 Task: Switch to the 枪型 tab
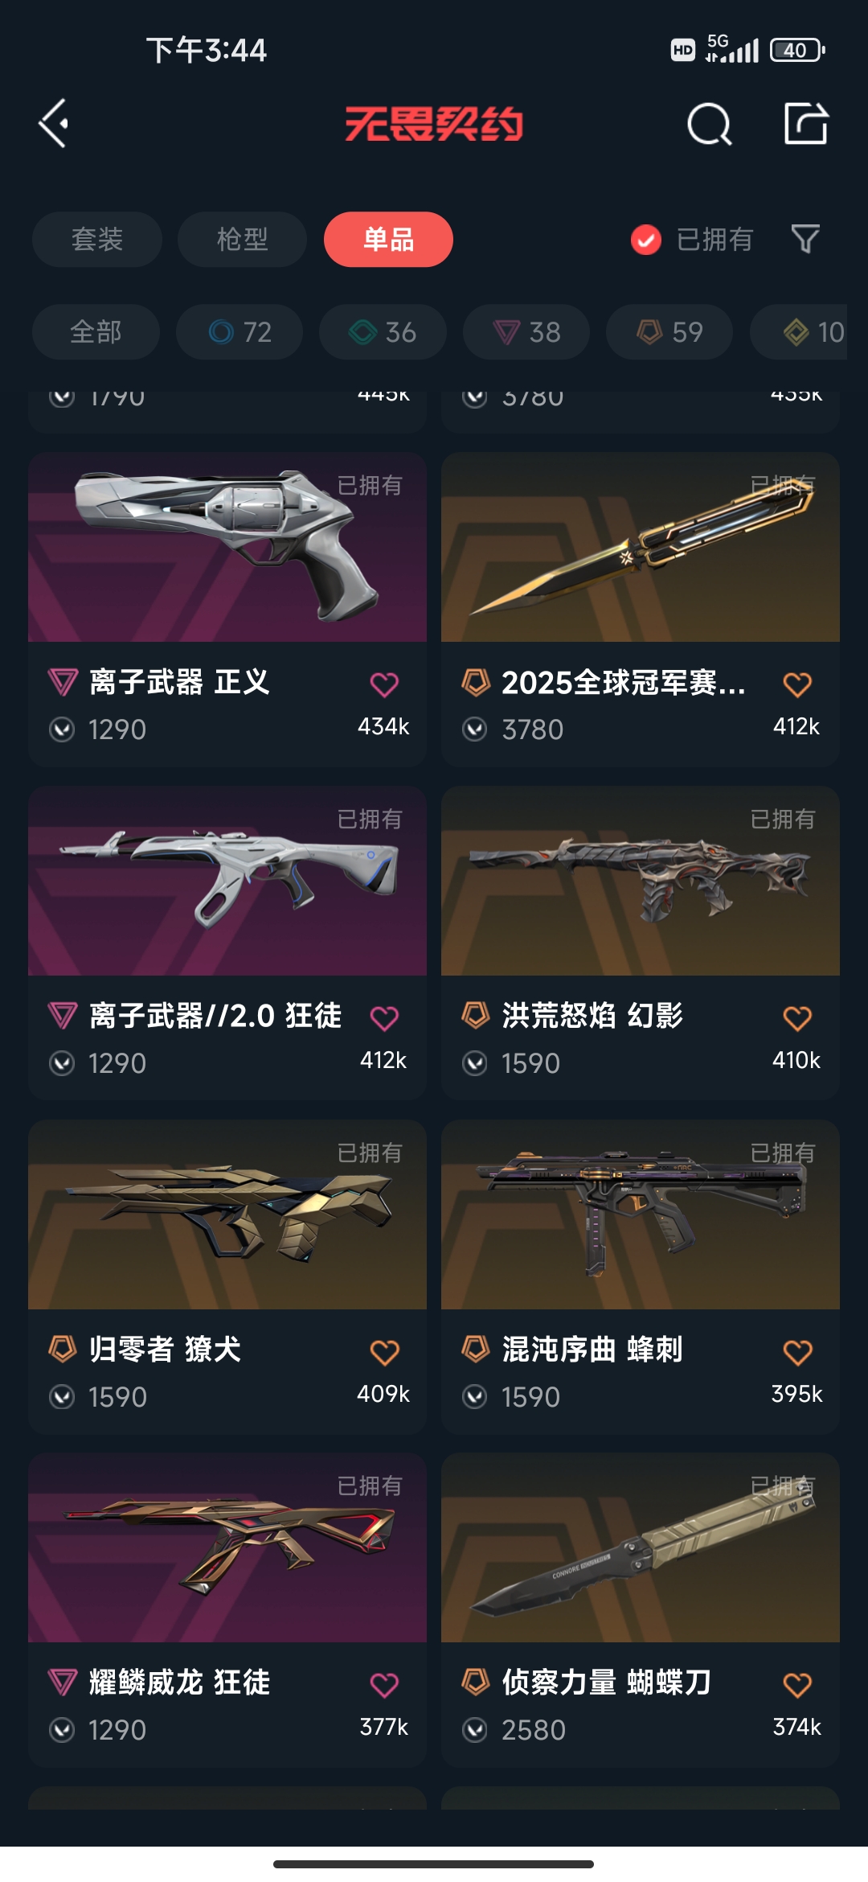(x=242, y=239)
